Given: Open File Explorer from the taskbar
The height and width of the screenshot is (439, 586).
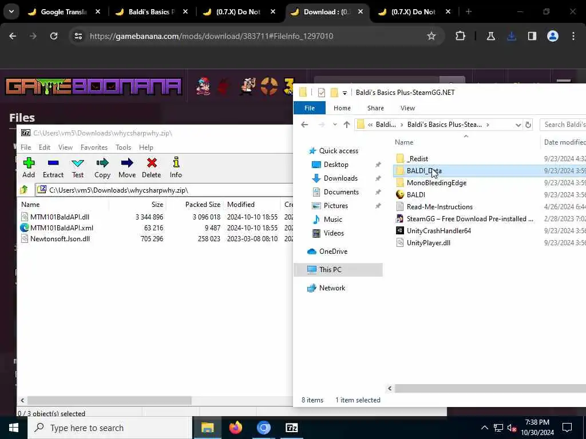Looking at the screenshot, I should 207,428.
